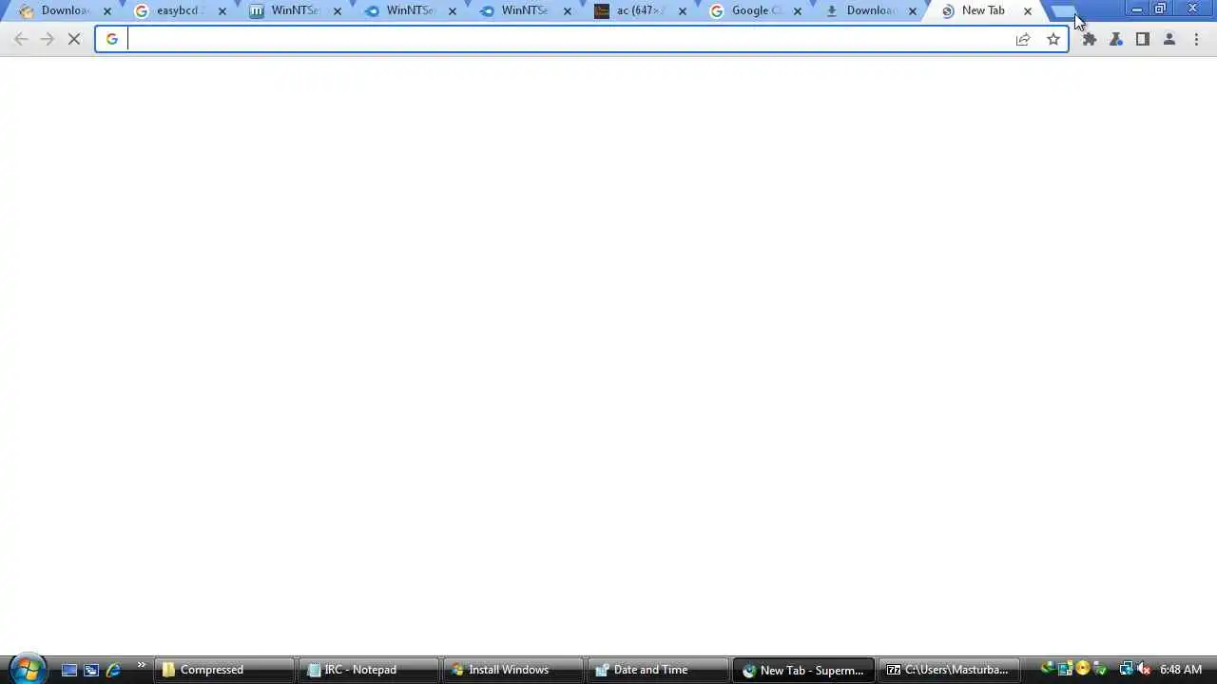This screenshot has width=1217, height=684.
Task: Open the Extensions puzzle-piece icon
Action: tap(1090, 39)
